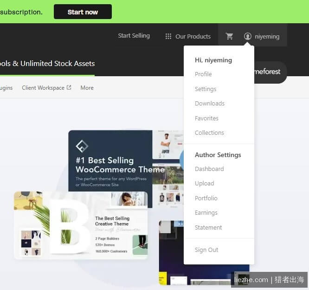The height and width of the screenshot is (290, 309).
Task: Click the '2 Page Builders' text
Action: tap(107, 238)
